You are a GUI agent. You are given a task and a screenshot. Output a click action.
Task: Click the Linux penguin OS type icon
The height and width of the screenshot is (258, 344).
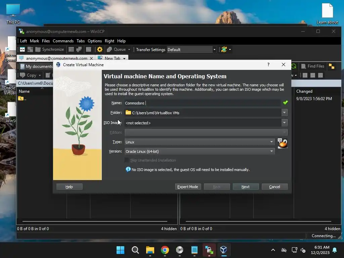coord(283,143)
